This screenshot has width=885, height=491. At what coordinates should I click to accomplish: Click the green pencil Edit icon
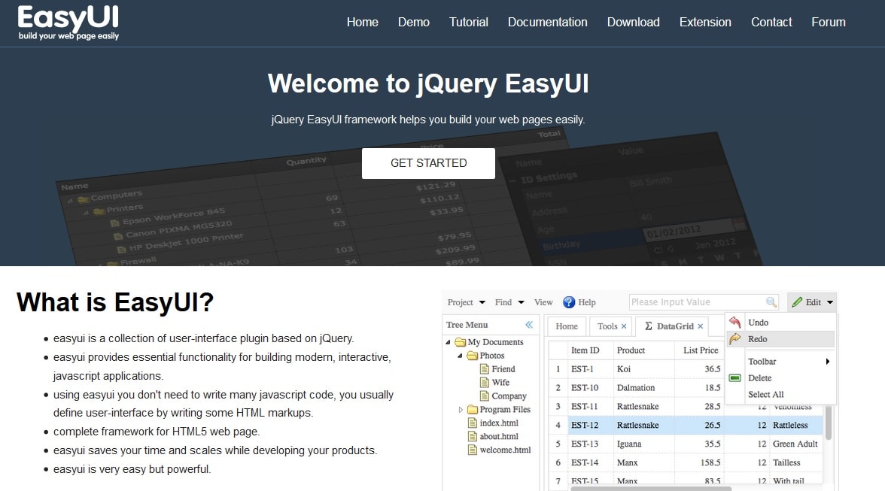click(x=797, y=302)
